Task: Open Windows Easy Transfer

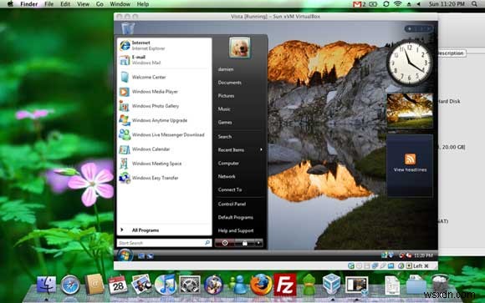Action: tap(164, 178)
